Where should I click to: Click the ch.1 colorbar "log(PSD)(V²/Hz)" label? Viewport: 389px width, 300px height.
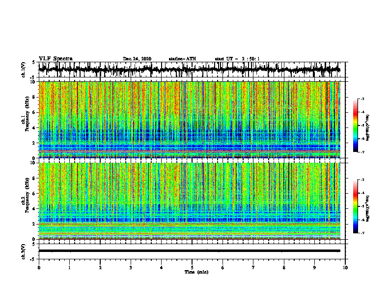pyautogui.click(x=368, y=128)
